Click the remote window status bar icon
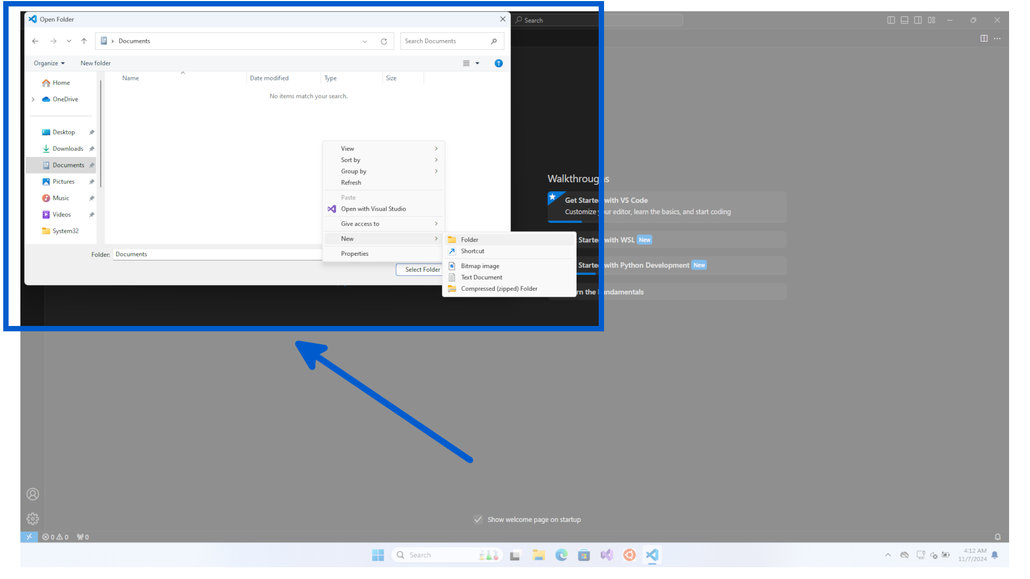The width and height of the screenshot is (1030, 579). click(29, 537)
